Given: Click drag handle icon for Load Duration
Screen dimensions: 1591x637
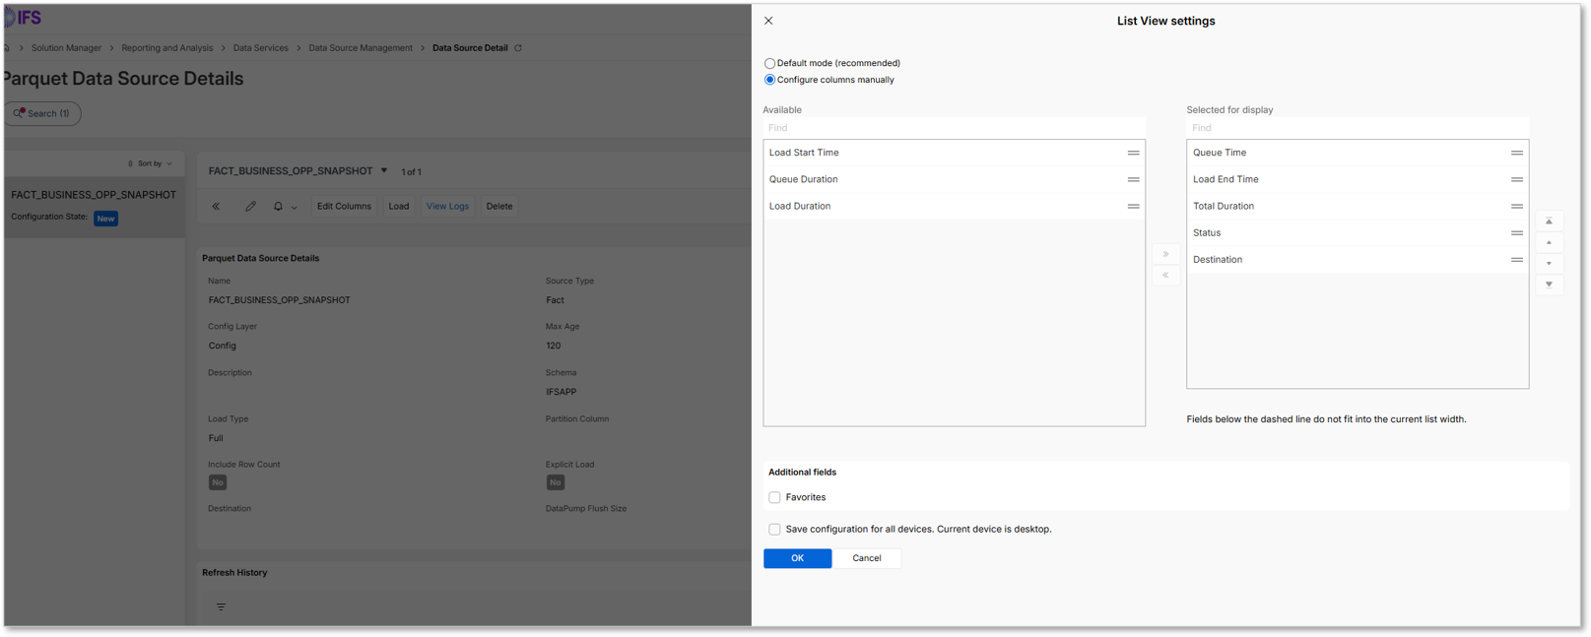Looking at the screenshot, I should (x=1133, y=206).
